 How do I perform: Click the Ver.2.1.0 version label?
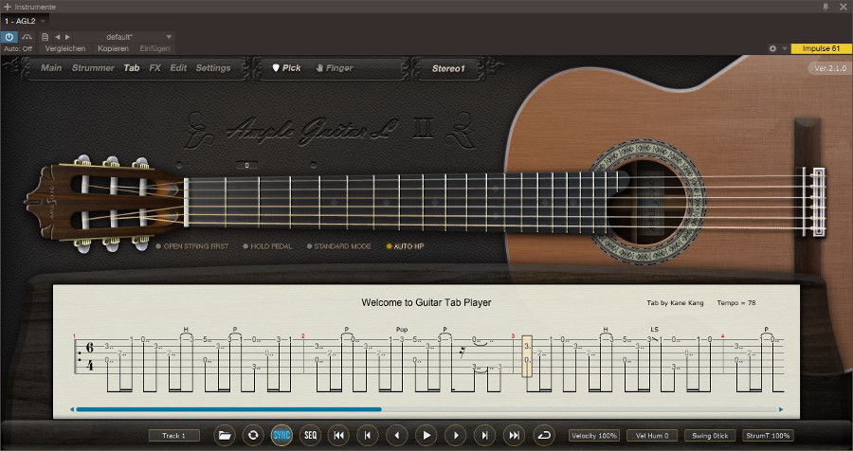pyautogui.click(x=829, y=68)
